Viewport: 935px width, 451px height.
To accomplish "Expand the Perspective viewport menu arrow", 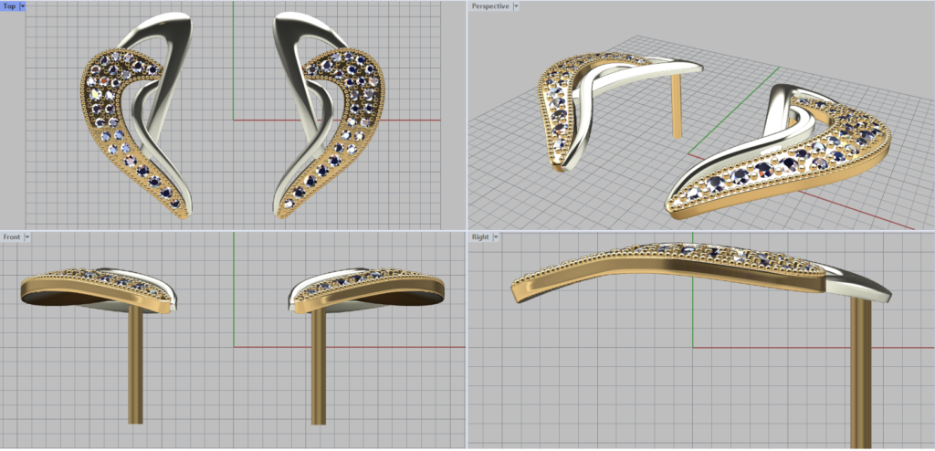I will tap(516, 5).
